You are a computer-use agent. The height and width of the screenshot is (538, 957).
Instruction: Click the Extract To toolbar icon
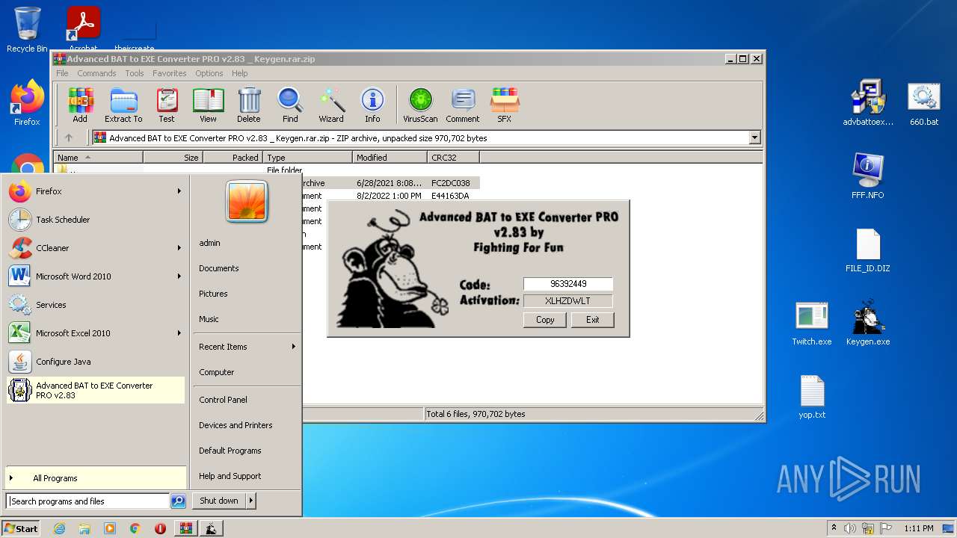pos(123,105)
